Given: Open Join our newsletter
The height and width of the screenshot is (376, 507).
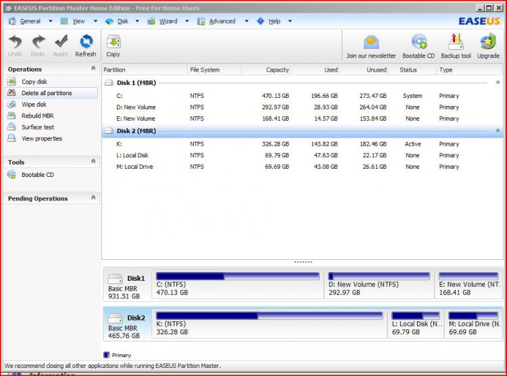Looking at the screenshot, I should [371, 46].
